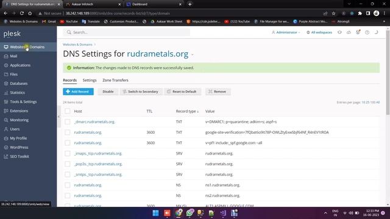Check the _pop3s._tcp SRV record
Image resolution: width=390 pixels, height=219 pixels.
tap(68, 164)
